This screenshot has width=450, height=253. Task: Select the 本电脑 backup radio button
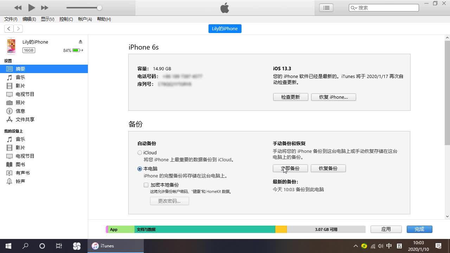click(140, 169)
